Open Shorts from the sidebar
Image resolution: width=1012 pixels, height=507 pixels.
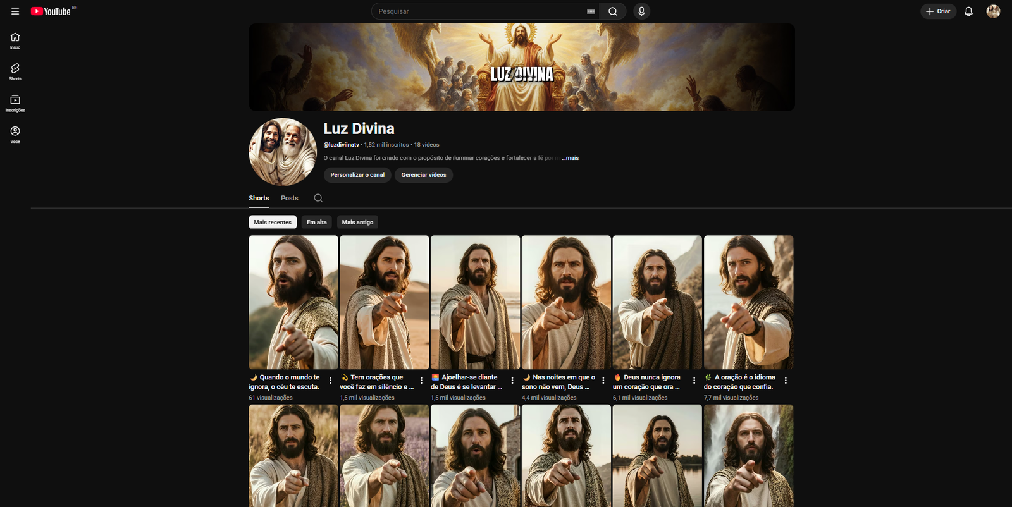point(15,72)
